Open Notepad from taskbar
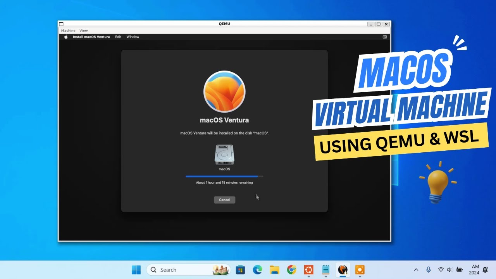The width and height of the screenshot is (496, 279). 325,270
